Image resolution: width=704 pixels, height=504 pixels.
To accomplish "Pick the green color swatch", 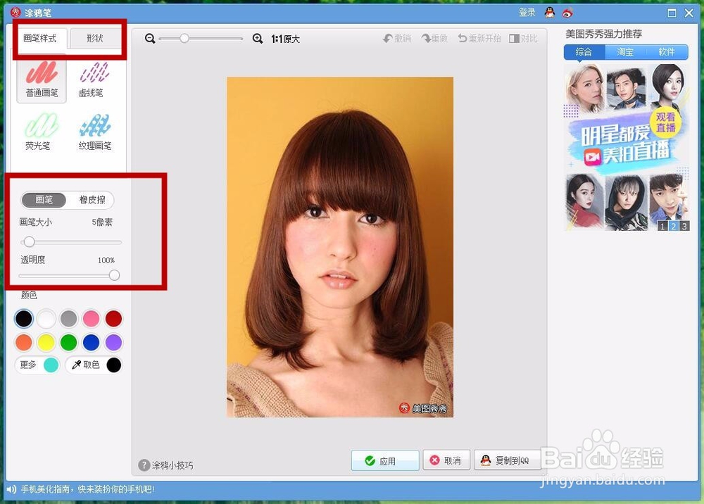I will (69, 342).
